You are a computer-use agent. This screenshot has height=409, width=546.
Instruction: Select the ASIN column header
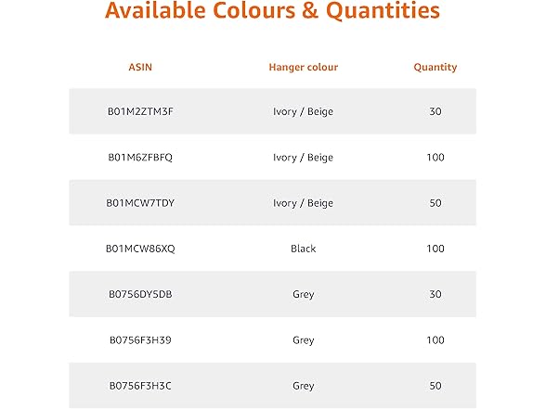click(x=140, y=67)
